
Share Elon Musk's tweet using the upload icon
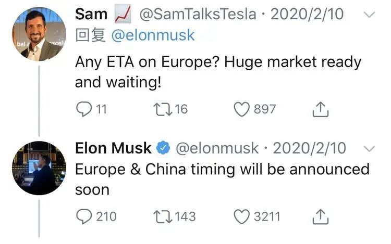(x=321, y=216)
